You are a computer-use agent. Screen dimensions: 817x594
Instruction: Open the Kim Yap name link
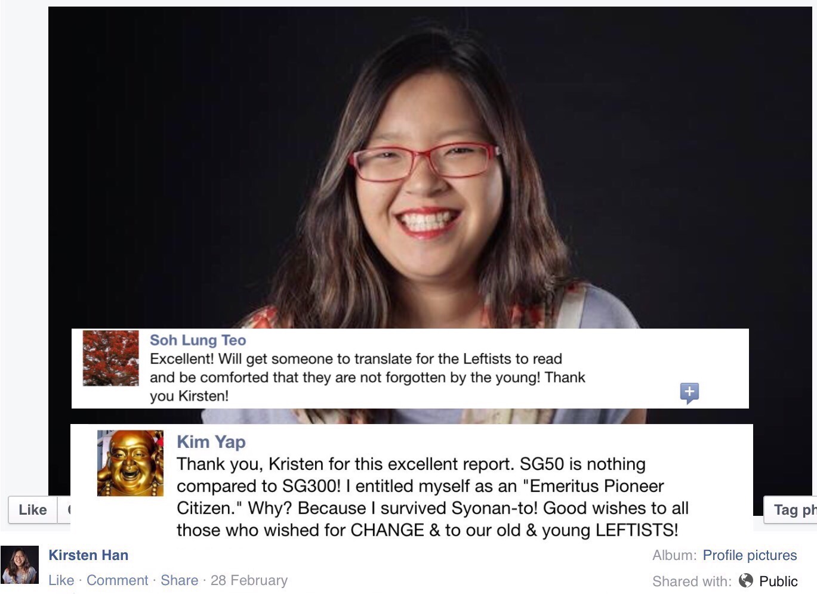[x=211, y=442]
